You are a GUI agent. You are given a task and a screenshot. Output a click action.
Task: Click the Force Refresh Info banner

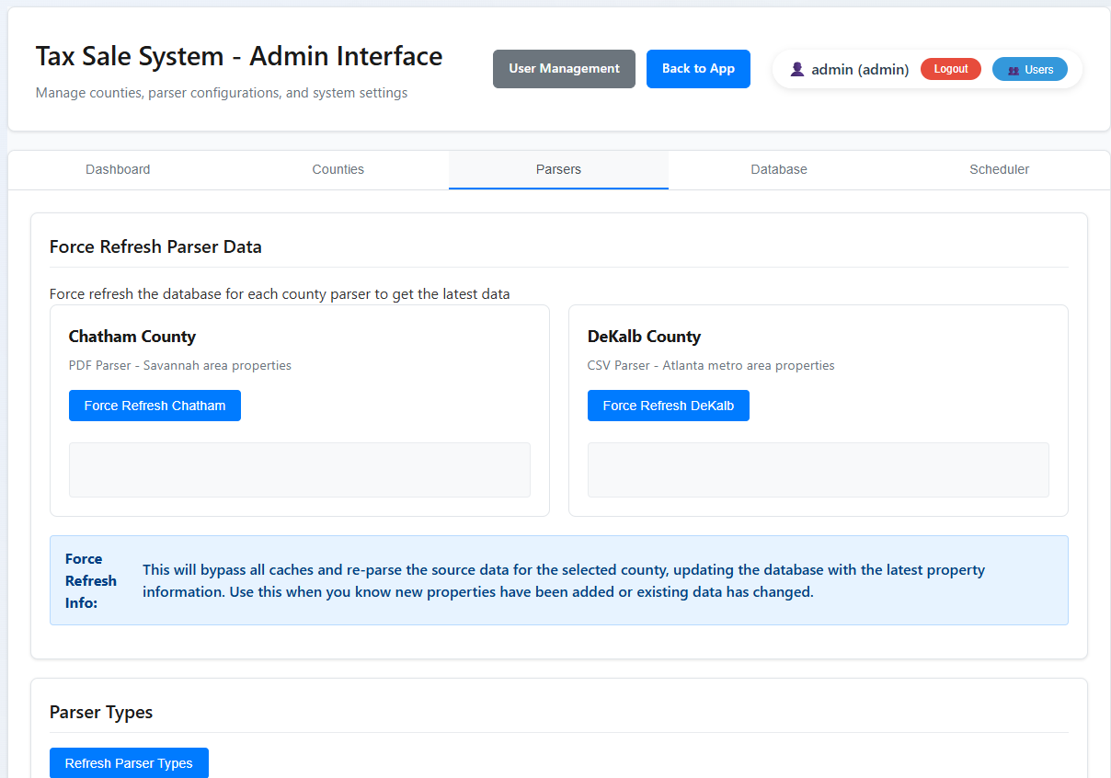[x=558, y=580]
